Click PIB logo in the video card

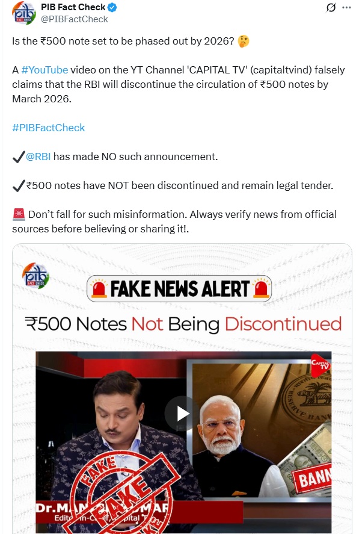coord(35,276)
